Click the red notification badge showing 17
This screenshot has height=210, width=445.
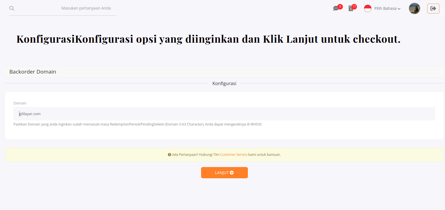[x=354, y=6]
